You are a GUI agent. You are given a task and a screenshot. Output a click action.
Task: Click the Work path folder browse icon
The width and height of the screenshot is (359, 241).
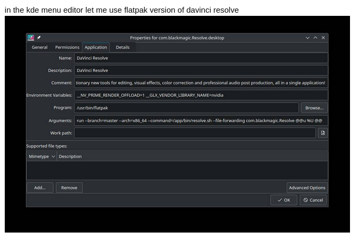tap(323, 133)
